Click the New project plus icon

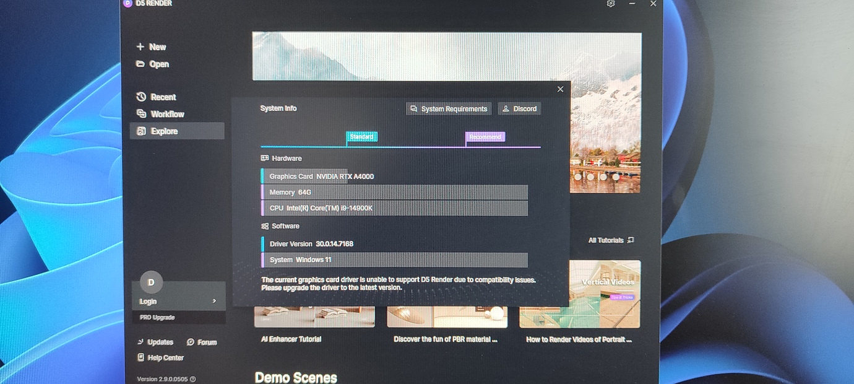(140, 46)
